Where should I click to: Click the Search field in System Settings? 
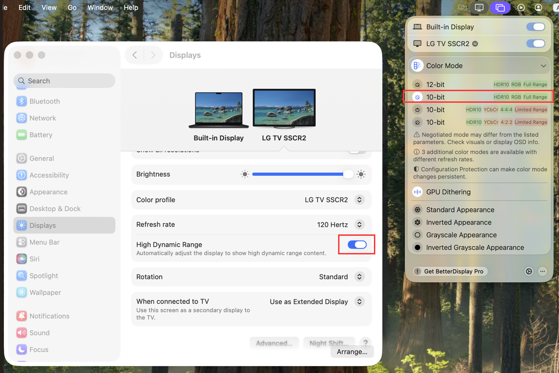tap(64, 81)
